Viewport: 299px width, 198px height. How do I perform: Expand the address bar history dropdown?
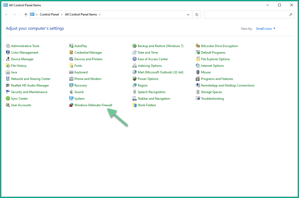(x=188, y=15)
